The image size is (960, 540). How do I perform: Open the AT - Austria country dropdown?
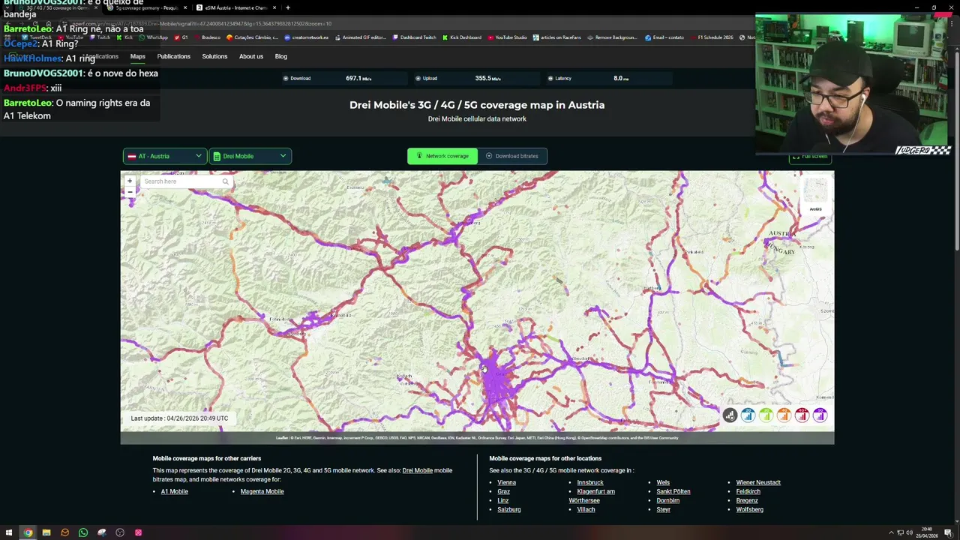165,156
